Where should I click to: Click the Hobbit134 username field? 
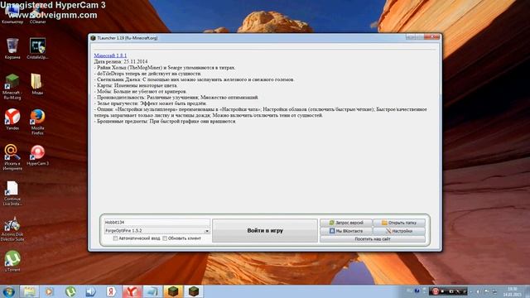(x=157, y=223)
